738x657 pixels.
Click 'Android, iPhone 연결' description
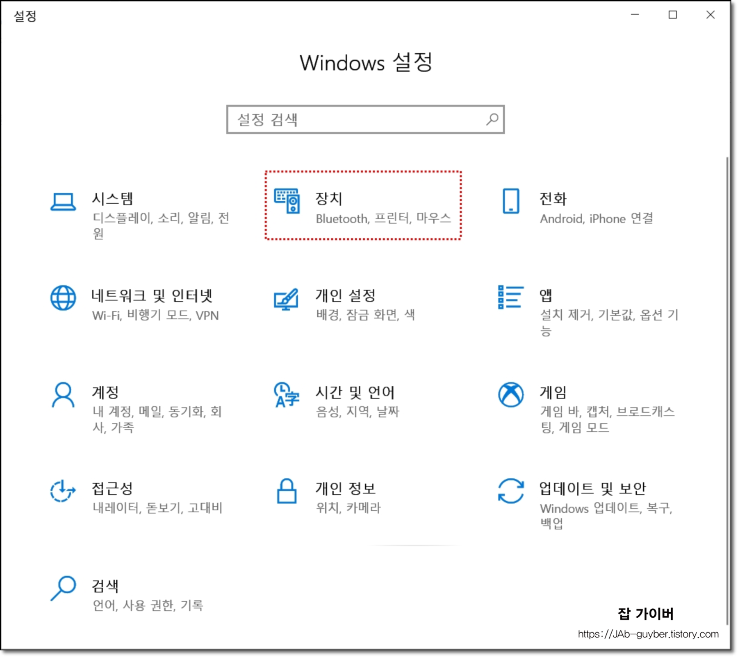point(597,218)
